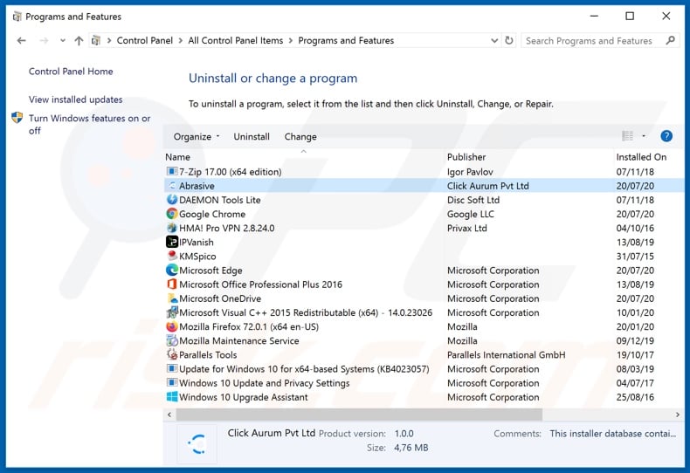This screenshot has height=473, width=690.
Task: Click the Click Aurum Pvt Ltd publisher cell
Action: point(487,186)
